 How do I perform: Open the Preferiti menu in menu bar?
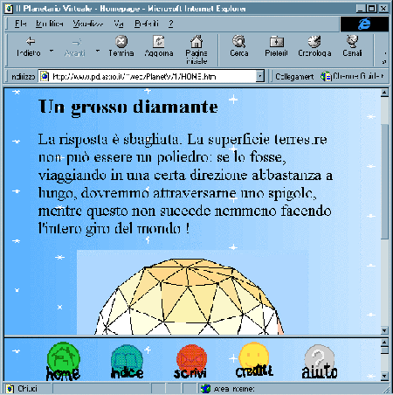(x=147, y=24)
